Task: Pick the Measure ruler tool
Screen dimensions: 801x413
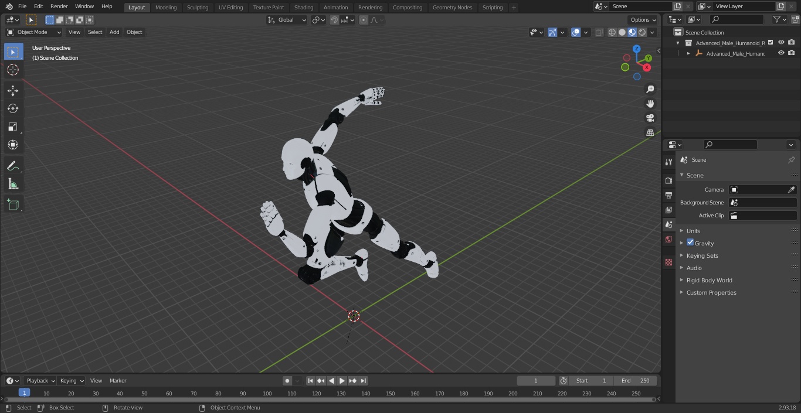Action: 13,184
